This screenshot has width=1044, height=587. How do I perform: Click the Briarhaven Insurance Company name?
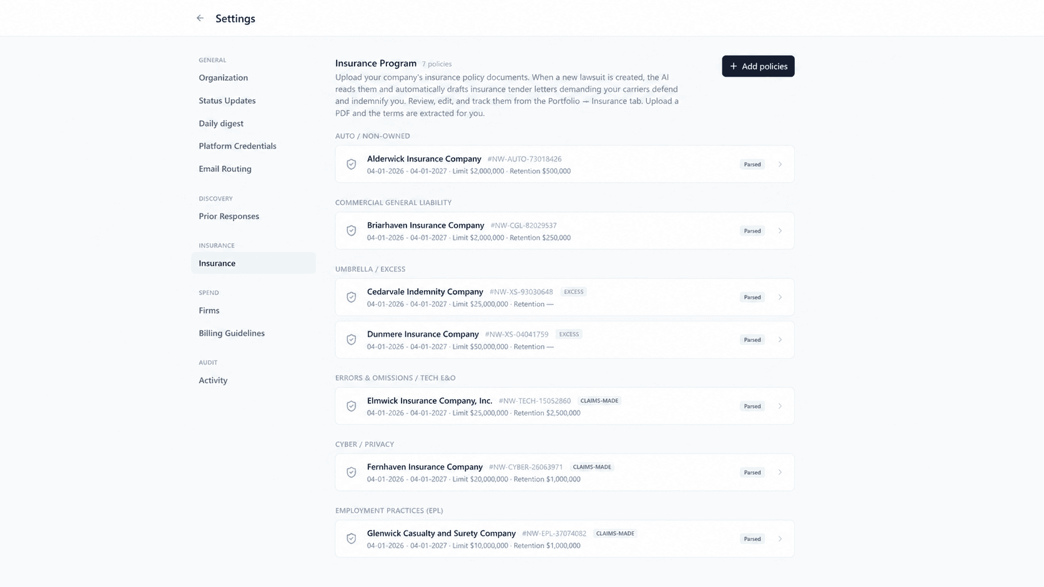click(426, 225)
